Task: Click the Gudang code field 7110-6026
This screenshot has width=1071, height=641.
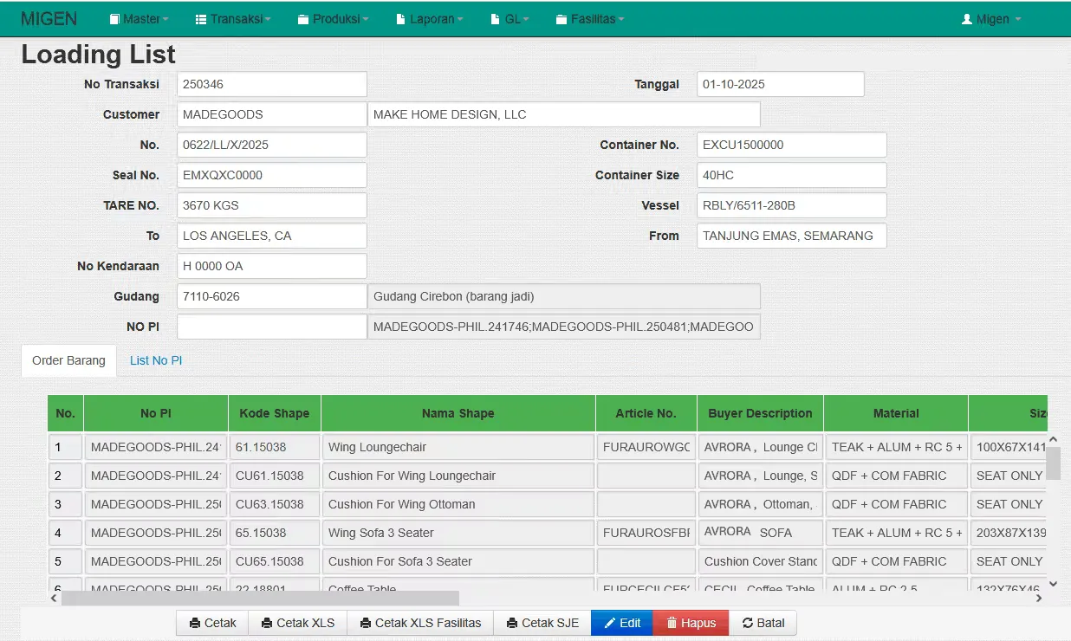Action: pos(272,296)
